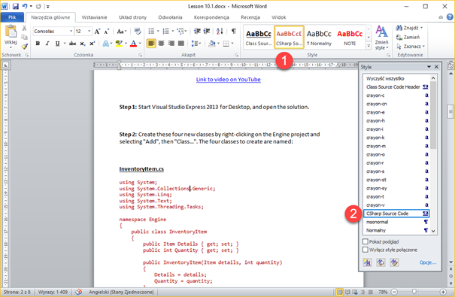Click the New Style icon in Style pane
Viewport: 455px width, 297px height.
click(x=367, y=262)
